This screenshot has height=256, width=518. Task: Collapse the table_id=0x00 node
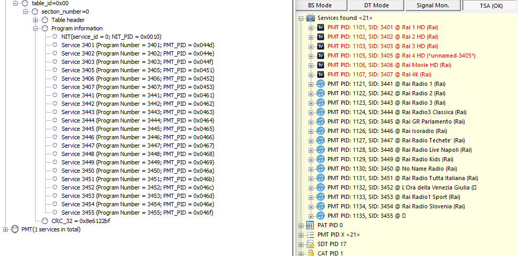point(15,3)
